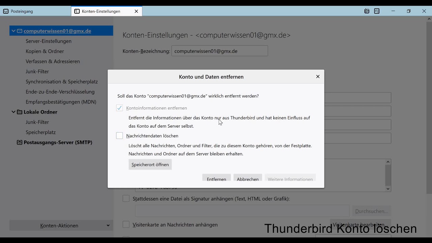The image size is (432, 243).
Task: Close the Konto und Daten entfernen dialog
Action: tap(318, 77)
